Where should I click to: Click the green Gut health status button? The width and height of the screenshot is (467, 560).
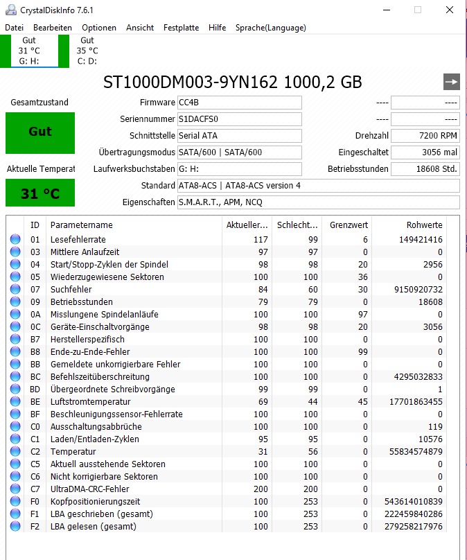coord(40,133)
